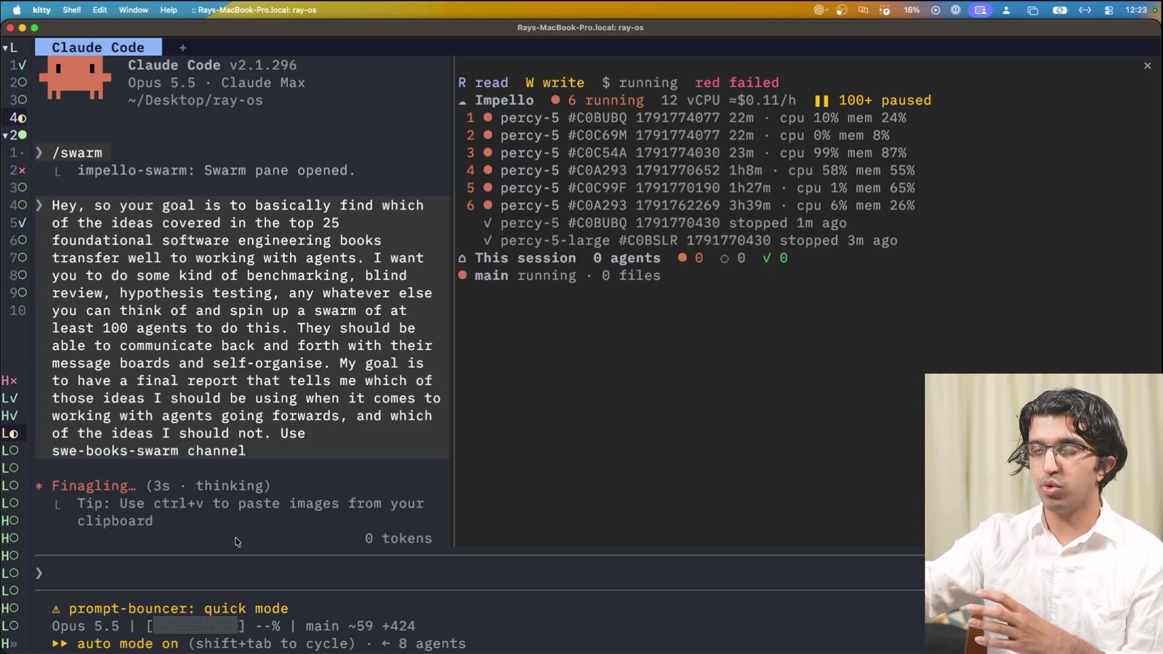The height and width of the screenshot is (654, 1163).
Task: Toggle auto mode on status line
Action: (127, 644)
